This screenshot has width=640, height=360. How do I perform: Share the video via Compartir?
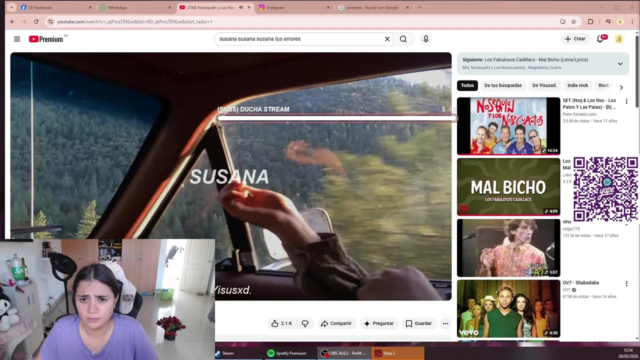[x=336, y=323]
